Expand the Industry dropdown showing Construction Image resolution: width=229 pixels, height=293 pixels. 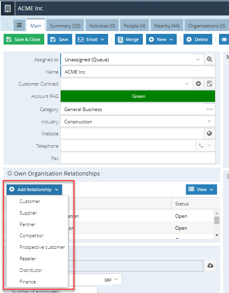click(x=209, y=121)
